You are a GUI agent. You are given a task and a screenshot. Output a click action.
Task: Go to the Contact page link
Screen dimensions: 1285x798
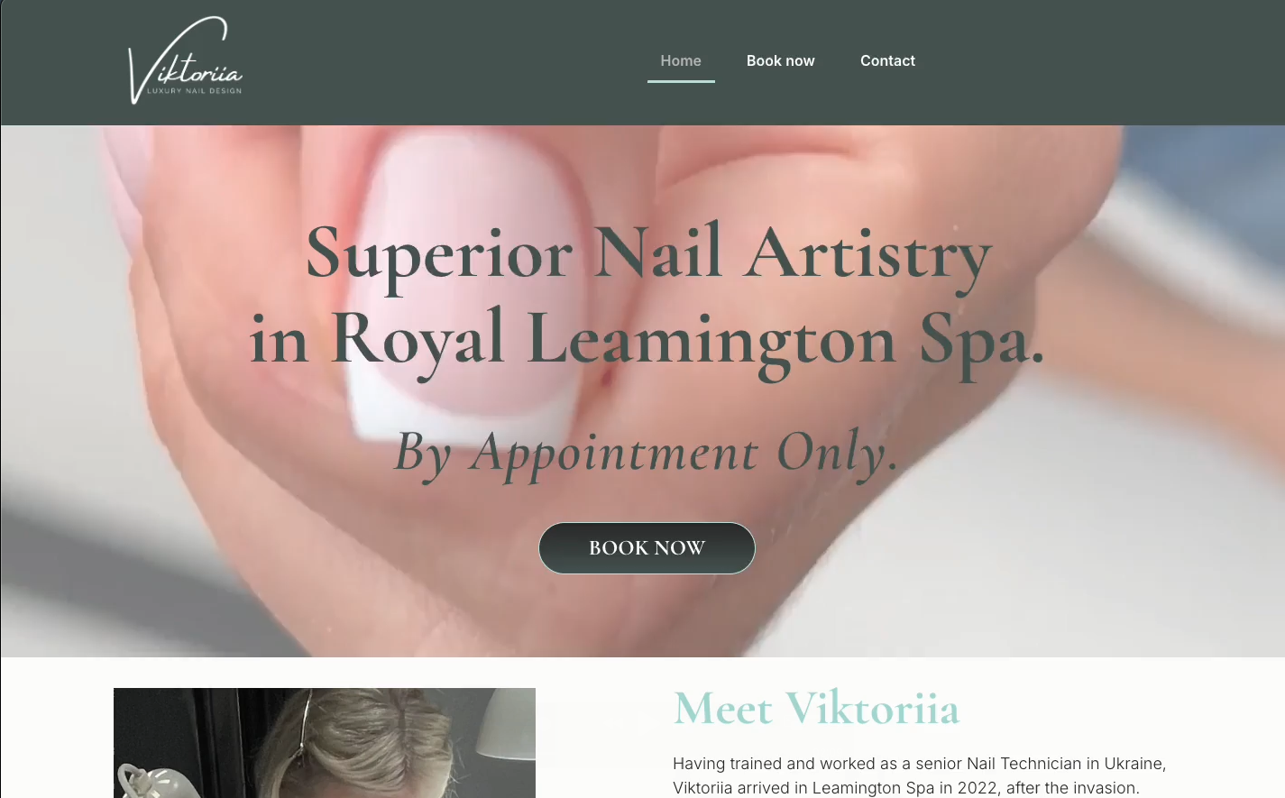(887, 60)
